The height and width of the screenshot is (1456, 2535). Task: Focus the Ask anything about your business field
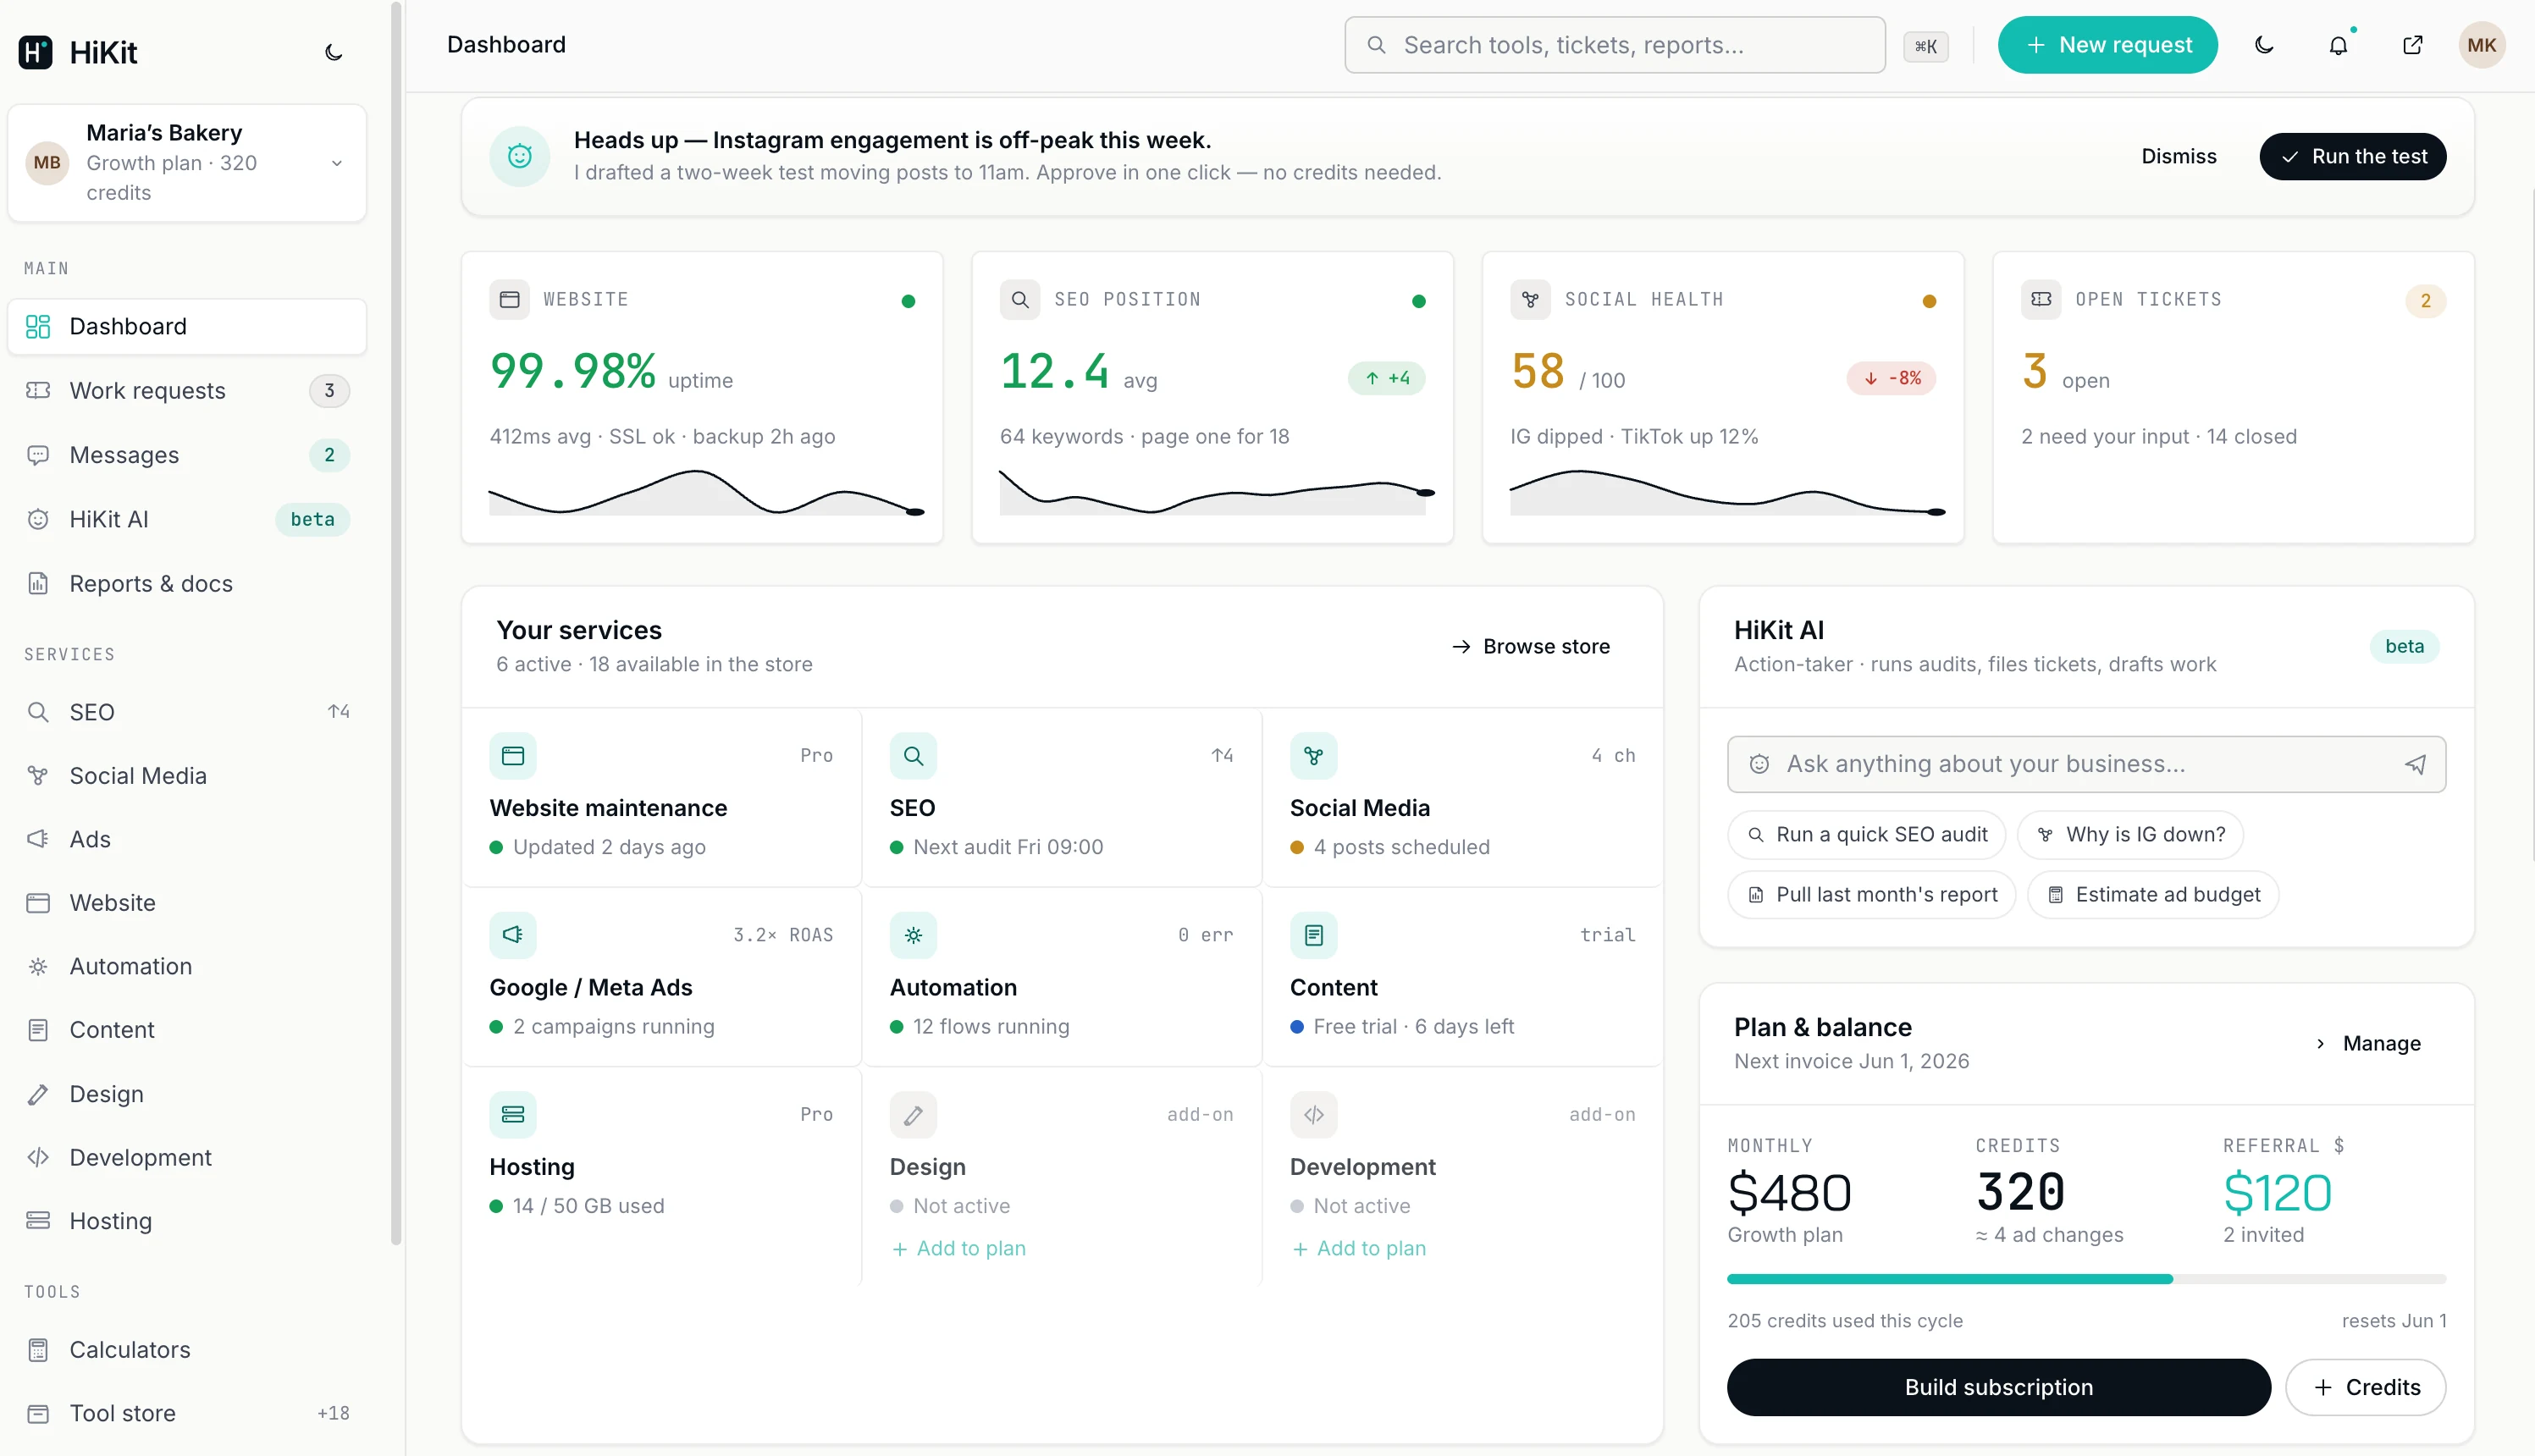[x=2086, y=764]
